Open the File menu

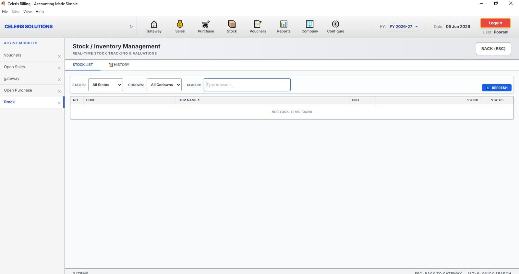pos(5,12)
